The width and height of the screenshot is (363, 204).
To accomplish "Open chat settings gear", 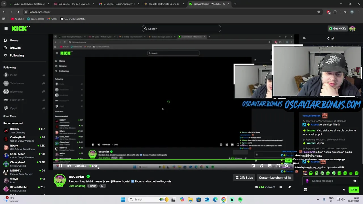I will 344,190.
